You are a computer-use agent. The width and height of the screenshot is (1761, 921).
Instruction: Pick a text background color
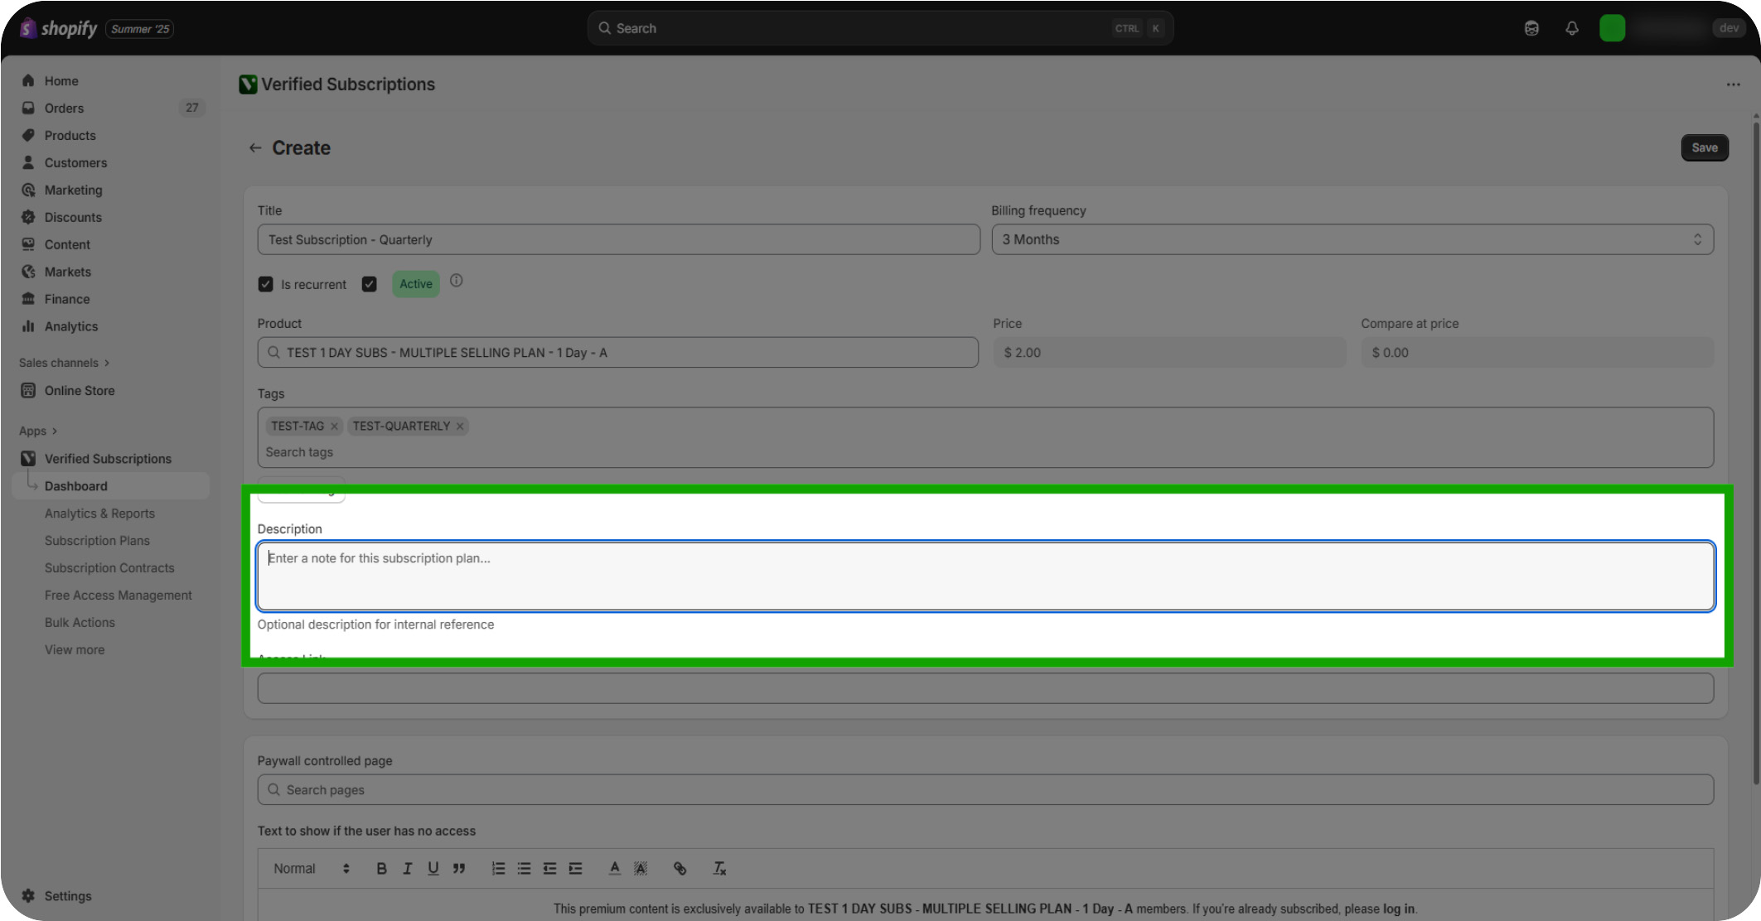tap(641, 868)
